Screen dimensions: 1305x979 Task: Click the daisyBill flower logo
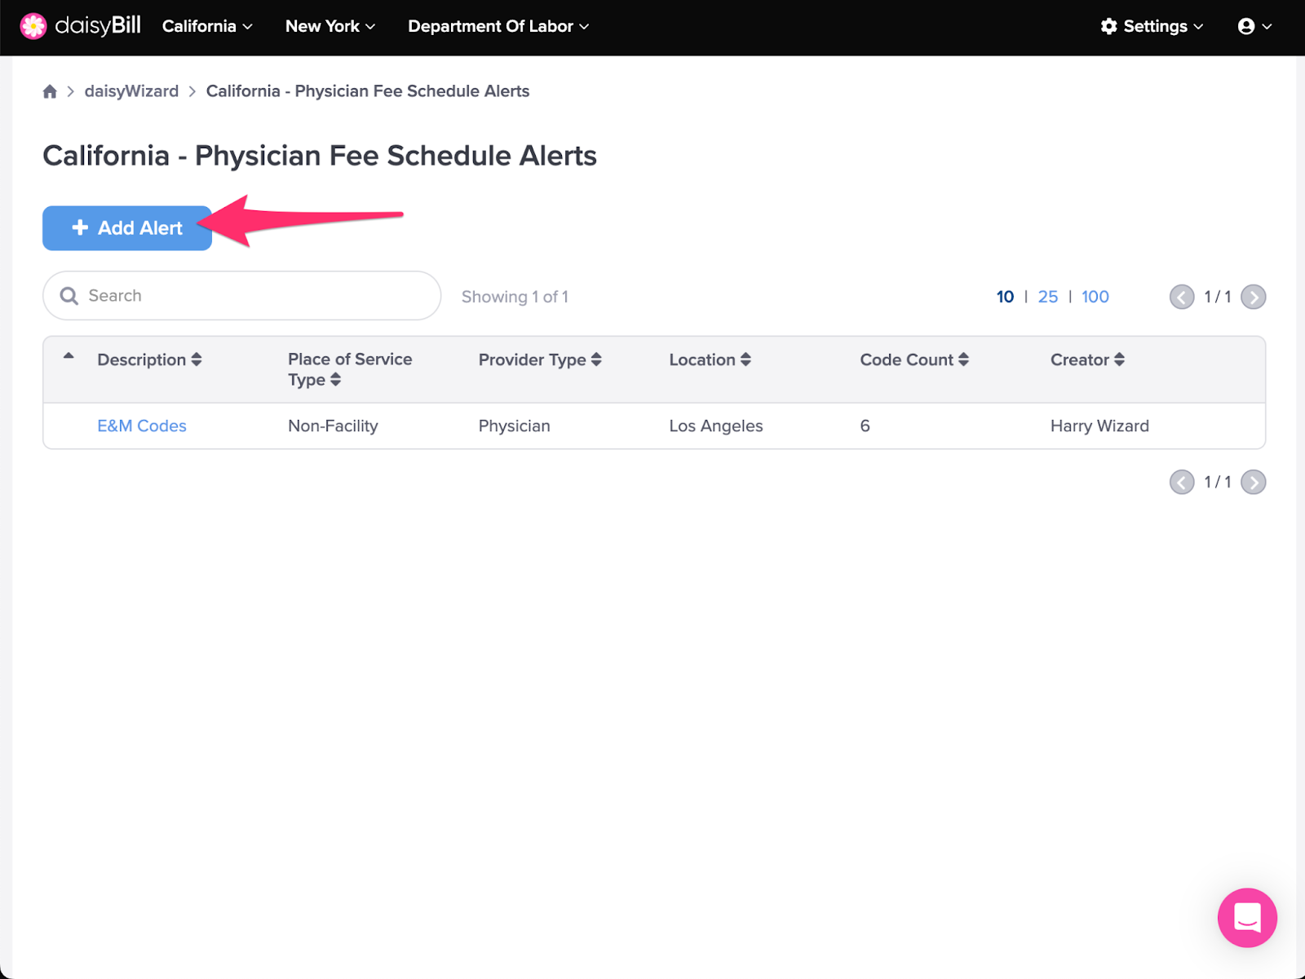[x=33, y=26]
